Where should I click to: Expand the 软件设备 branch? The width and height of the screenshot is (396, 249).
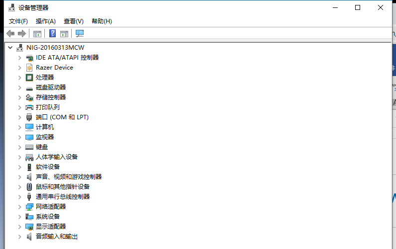20,167
